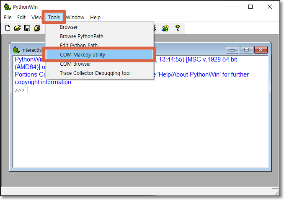Image resolution: width=284 pixels, height=200 pixels.
Task: Click the New file toolbar icon
Action: 8,28
